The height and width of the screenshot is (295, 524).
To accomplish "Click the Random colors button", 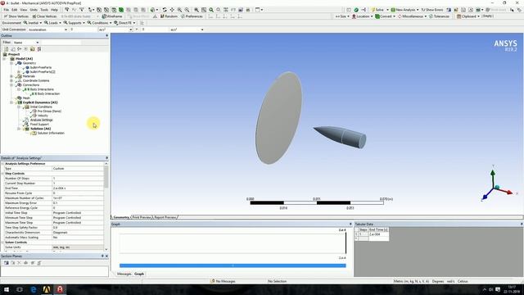I will [x=169, y=16].
